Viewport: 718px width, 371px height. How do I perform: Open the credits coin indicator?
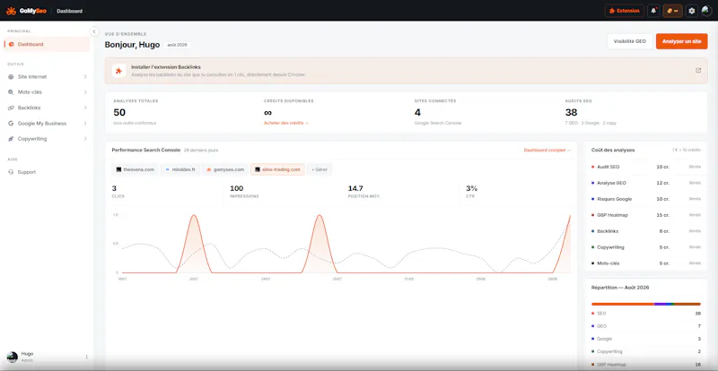pyautogui.click(x=672, y=11)
